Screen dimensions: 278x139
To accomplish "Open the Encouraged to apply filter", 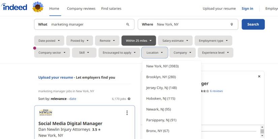I will [119, 53].
